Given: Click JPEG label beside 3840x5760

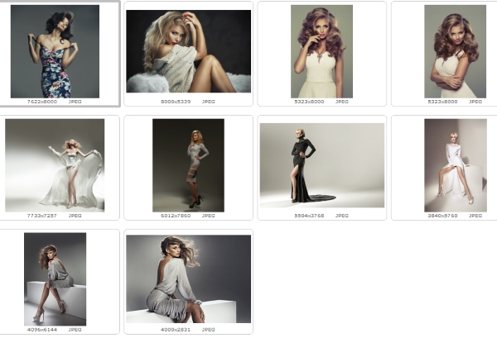Looking at the screenshot, I should [x=475, y=216].
